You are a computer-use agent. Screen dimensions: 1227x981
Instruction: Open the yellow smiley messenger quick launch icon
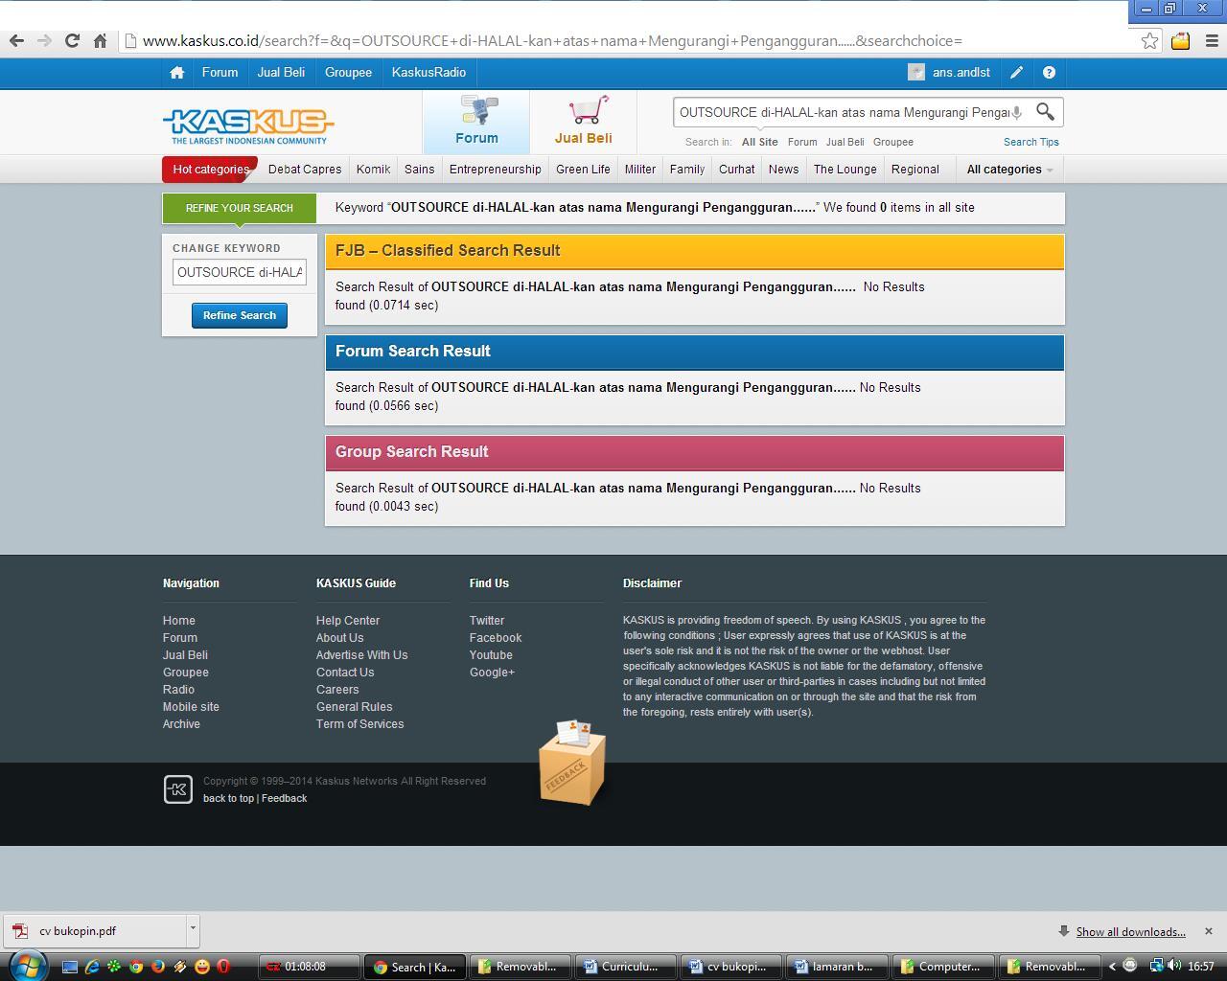tap(201, 967)
